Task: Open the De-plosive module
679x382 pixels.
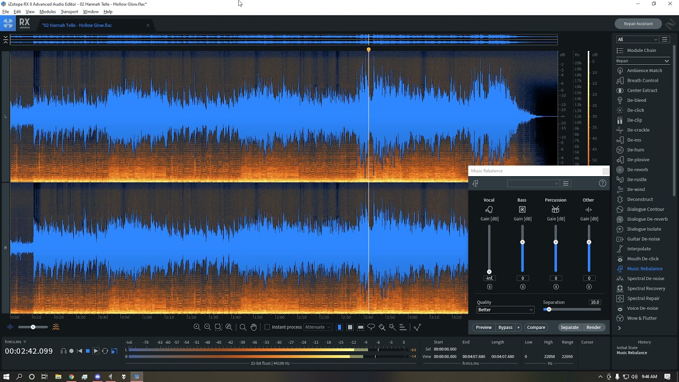Action: point(633,160)
